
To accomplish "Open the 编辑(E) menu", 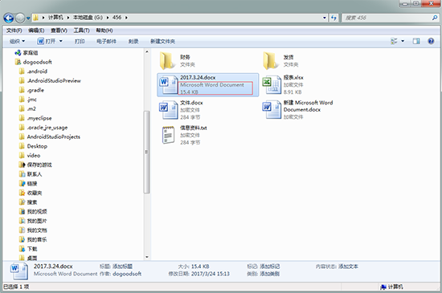I will [x=36, y=31].
